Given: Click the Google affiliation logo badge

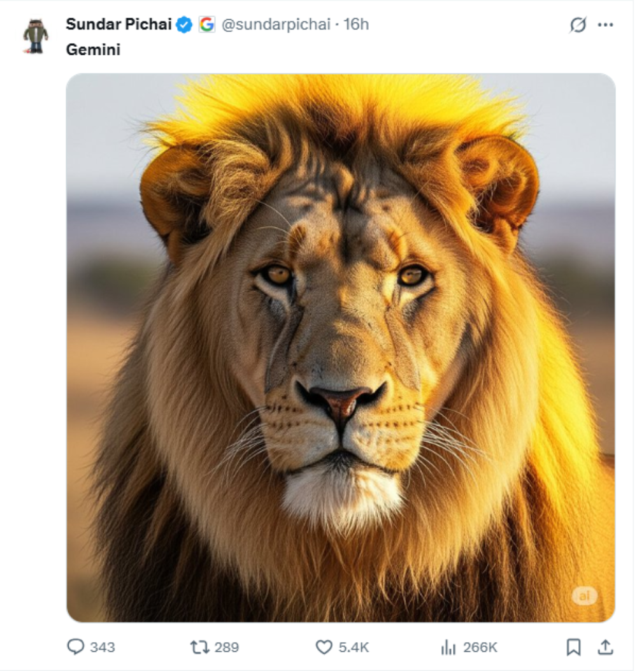Looking at the screenshot, I should click(206, 25).
